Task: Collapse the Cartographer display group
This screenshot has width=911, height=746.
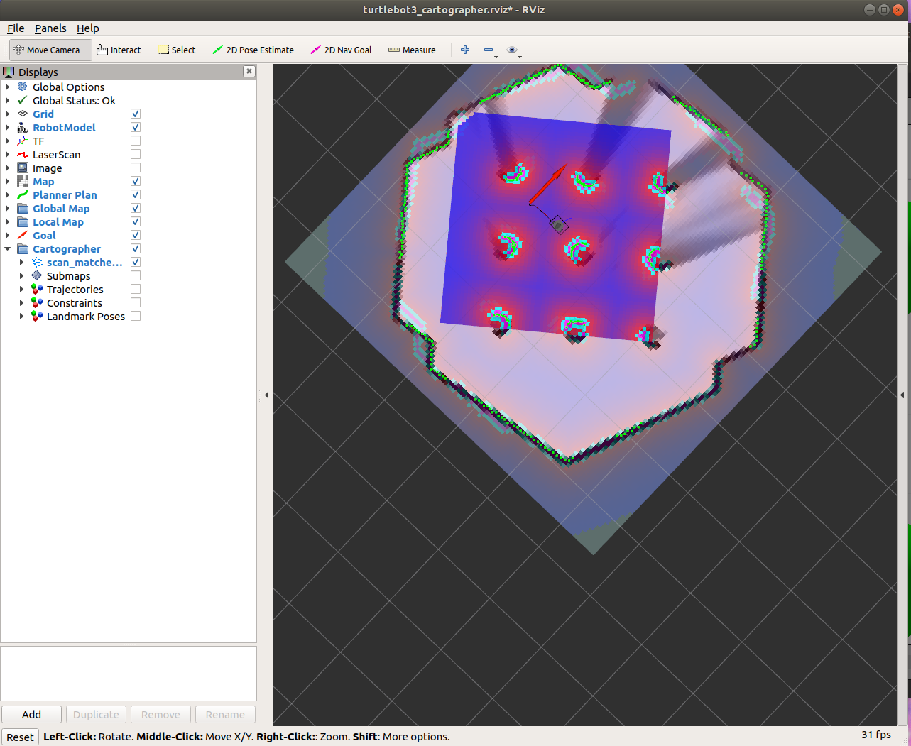Action: tap(7, 248)
